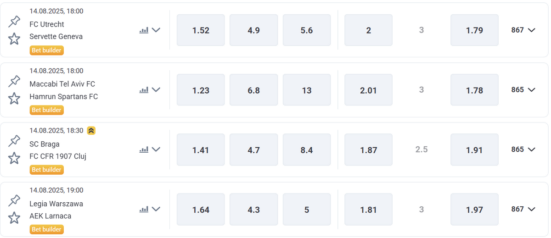Select over 2.5 odds 1.87 for Braga
551x238 pixels.
tap(368, 149)
